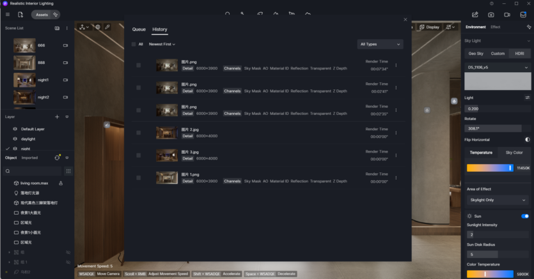The image size is (534, 279).
Task: Click the Assets button
Action: [x=42, y=15]
